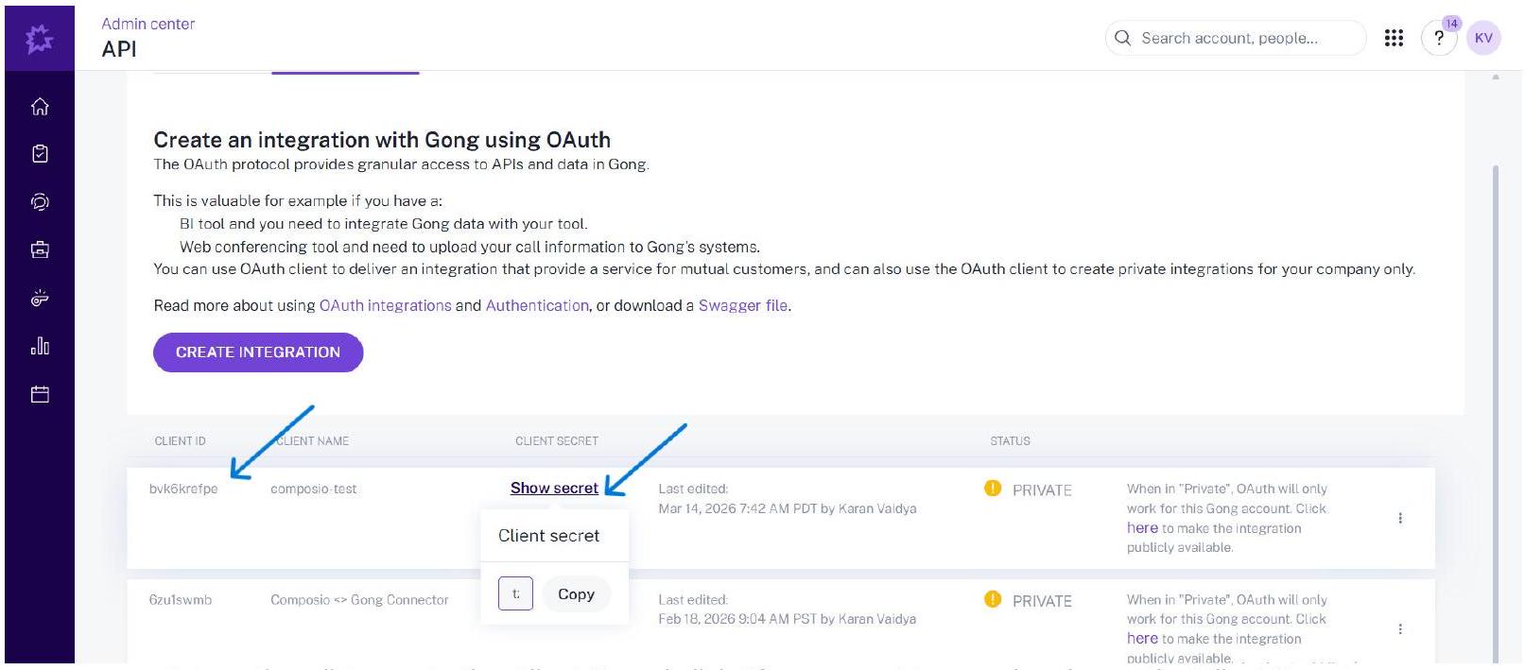Open the OAuth integrations link
The image size is (1525, 670).
click(385, 305)
